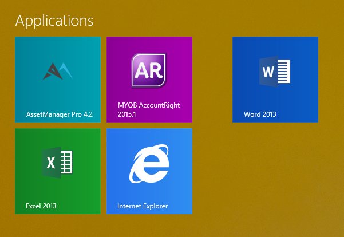Launch the Internet Explorer e icon
Viewport: 344px width, 237px height.
[149, 164]
